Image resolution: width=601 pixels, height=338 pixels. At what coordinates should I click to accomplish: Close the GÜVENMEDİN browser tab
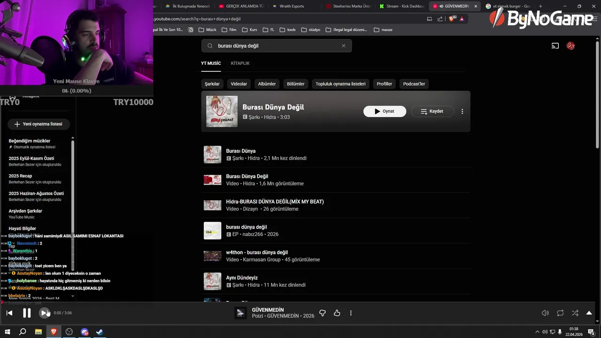[x=476, y=6]
